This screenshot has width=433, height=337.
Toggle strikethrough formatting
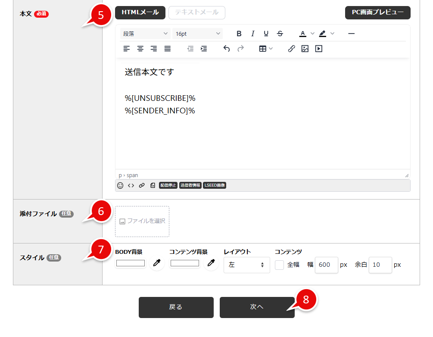tap(280, 33)
